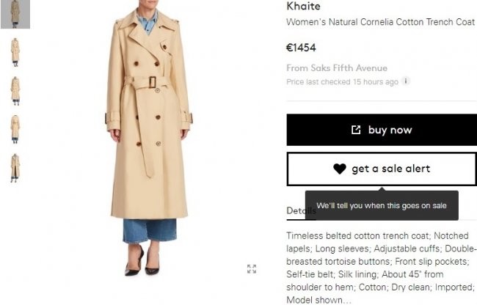Viewport: 477px width, 305px height.
Task: View the fourth coat thumbnail image
Action: [x=15, y=128]
